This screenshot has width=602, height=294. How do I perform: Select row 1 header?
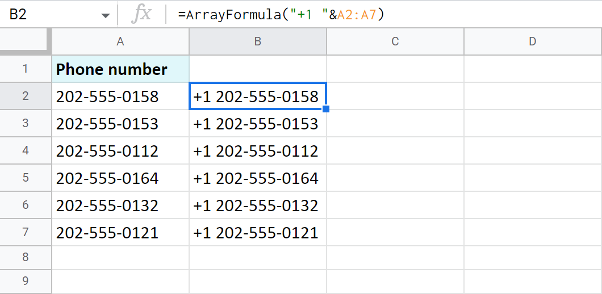pyautogui.click(x=26, y=69)
